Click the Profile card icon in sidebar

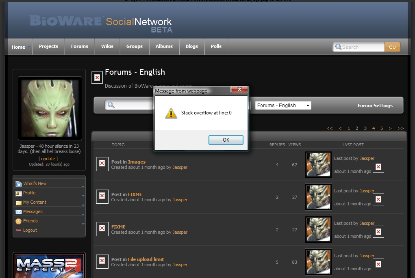pos(19,193)
